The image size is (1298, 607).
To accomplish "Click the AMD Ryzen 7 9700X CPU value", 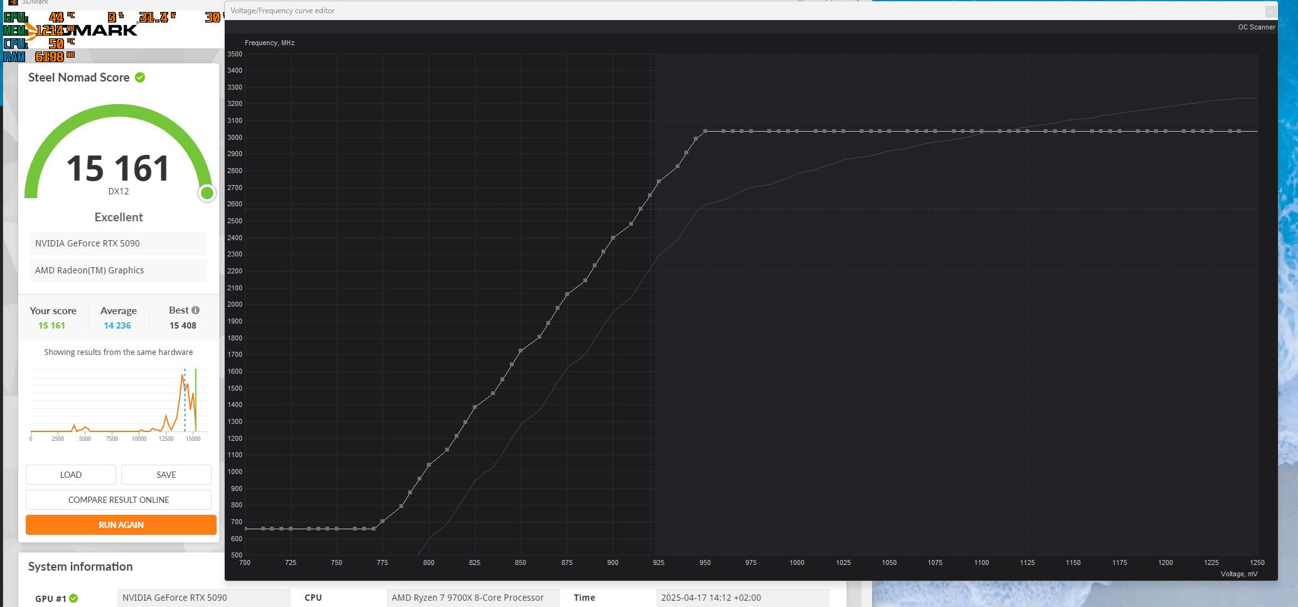I will [x=473, y=598].
